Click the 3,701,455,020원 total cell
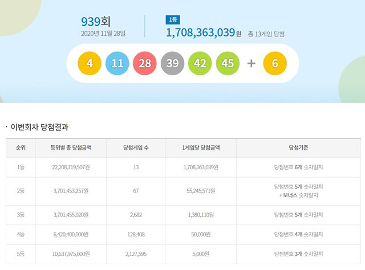Viewport: 365px width, 270px height. (71, 215)
